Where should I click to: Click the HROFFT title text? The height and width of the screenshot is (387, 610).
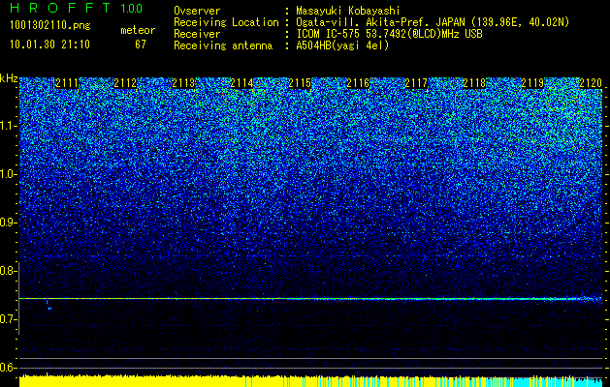60,8
